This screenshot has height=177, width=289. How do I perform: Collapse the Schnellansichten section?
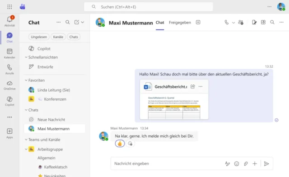[x=26, y=57]
